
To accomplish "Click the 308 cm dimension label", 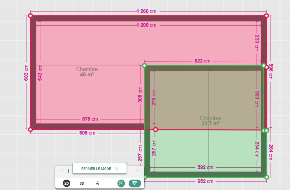I will click(140, 95).
